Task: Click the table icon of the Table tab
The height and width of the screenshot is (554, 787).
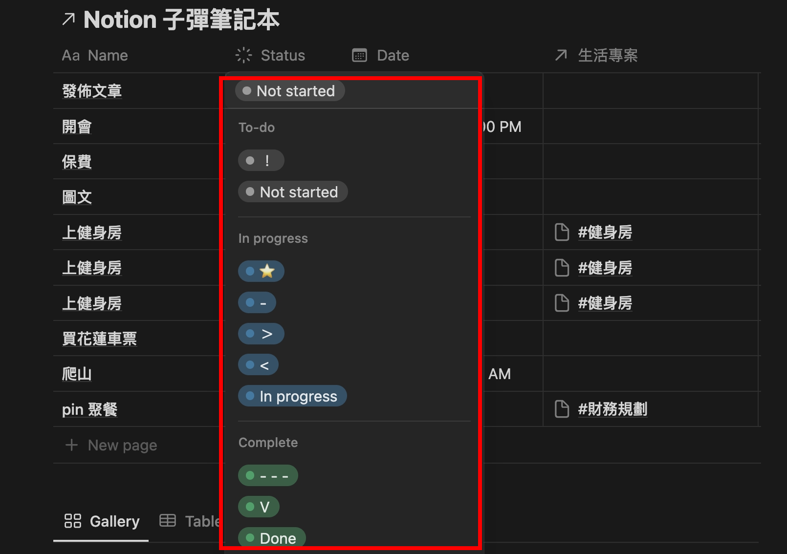Action: click(168, 521)
